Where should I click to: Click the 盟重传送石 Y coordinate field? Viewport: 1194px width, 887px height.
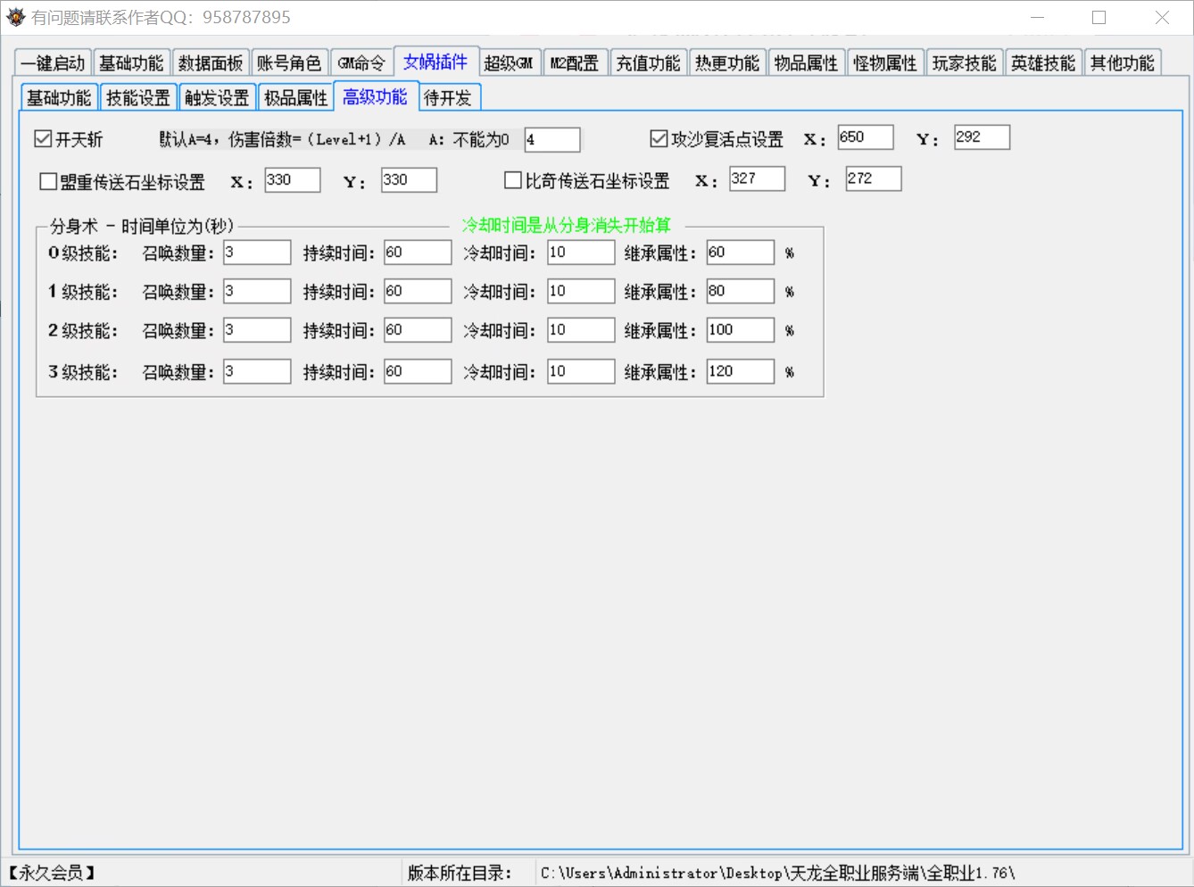pos(409,179)
